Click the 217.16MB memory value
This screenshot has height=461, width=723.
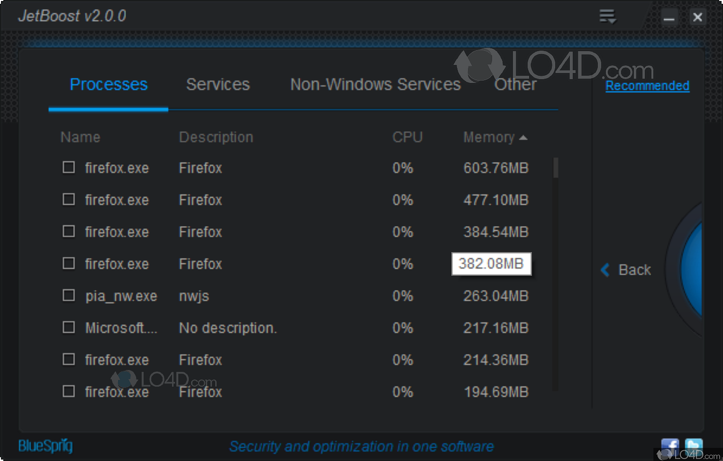[x=496, y=328]
